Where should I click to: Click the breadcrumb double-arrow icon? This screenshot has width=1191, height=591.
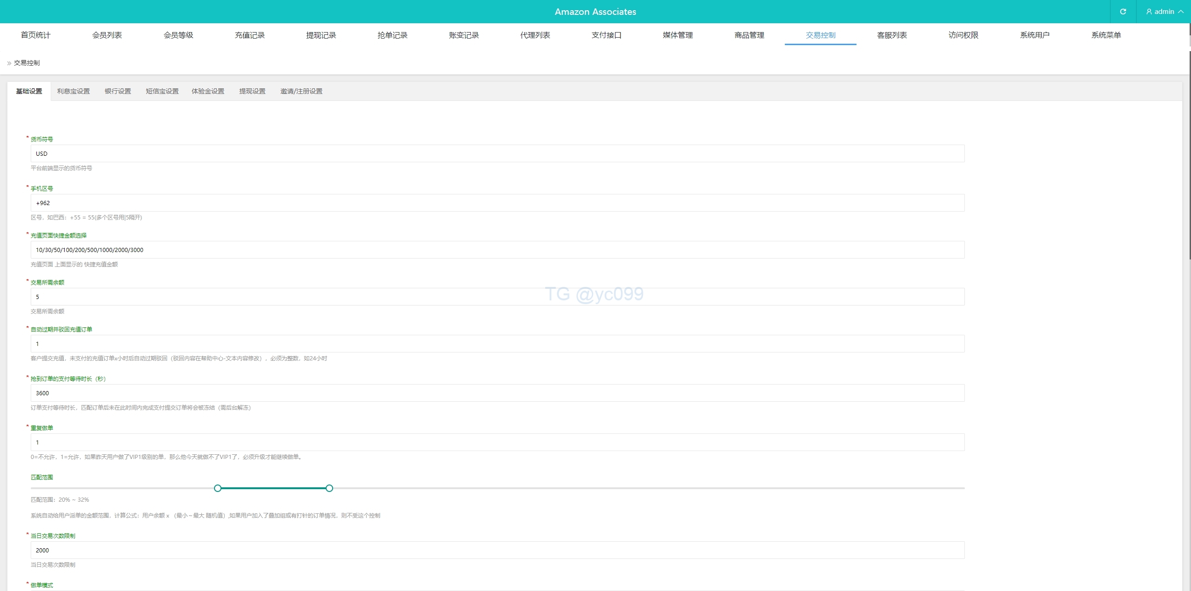(9, 63)
